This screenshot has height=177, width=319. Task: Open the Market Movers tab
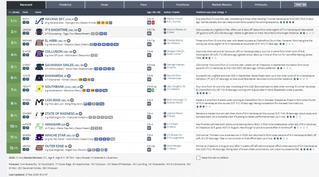coord(222,5)
